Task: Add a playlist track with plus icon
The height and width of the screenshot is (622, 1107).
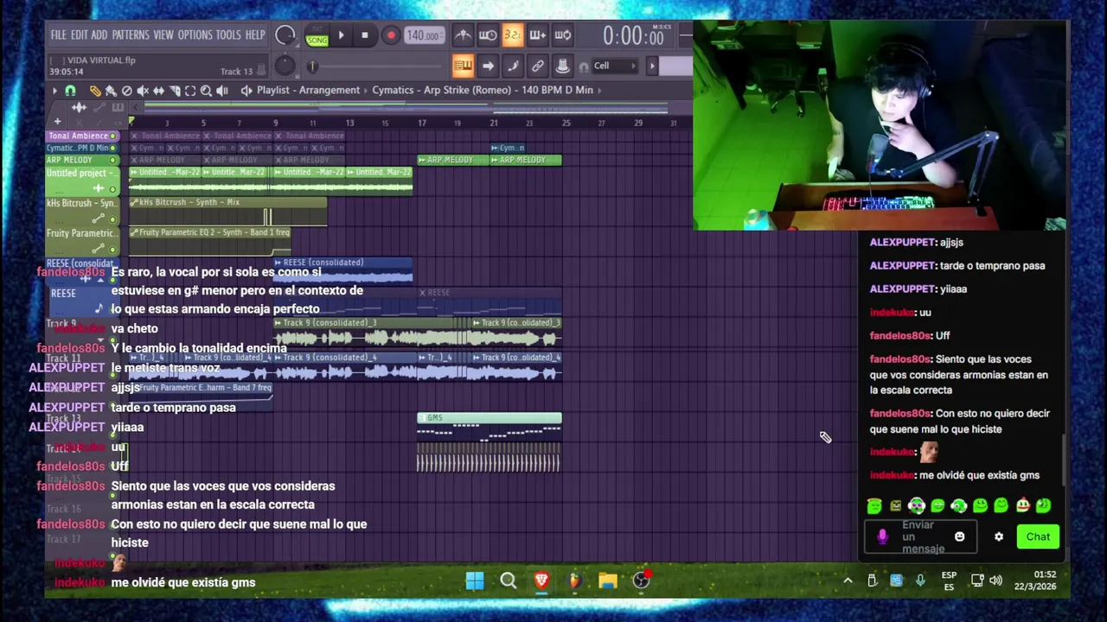Action: coord(57,121)
